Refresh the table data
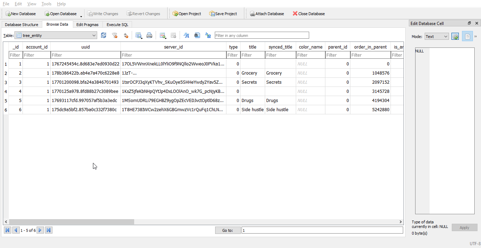481x248 pixels. (104, 35)
